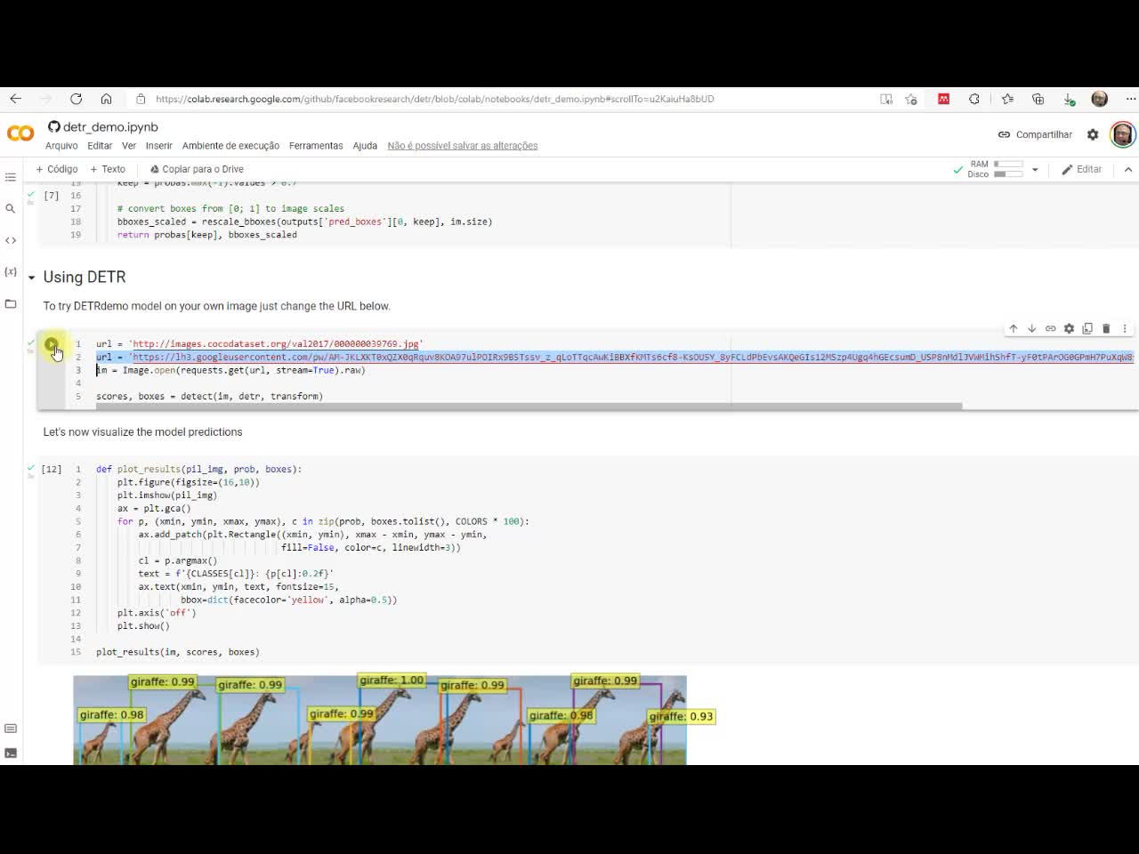Click the Disco usage bar
Image resolution: width=1139 pixels, height=854 pixels.
1007,174
